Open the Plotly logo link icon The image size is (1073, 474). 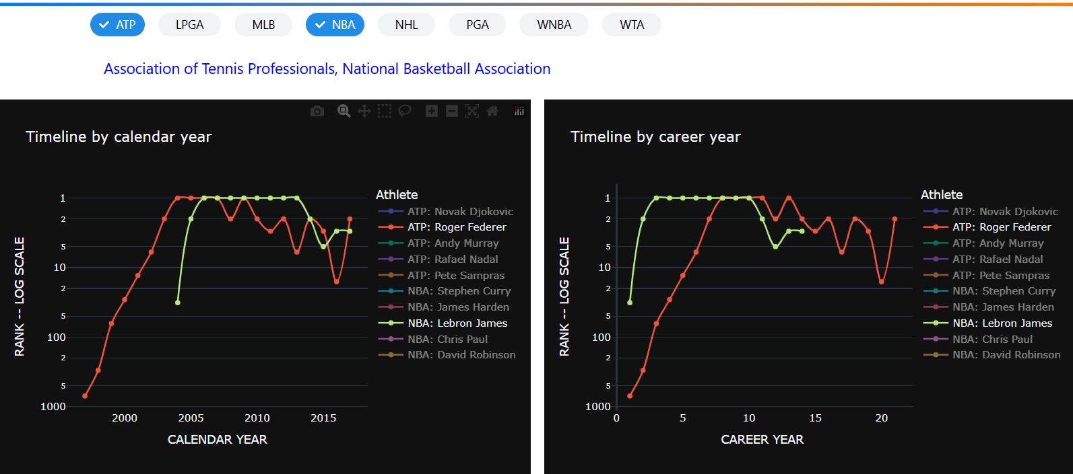[519, 111]
